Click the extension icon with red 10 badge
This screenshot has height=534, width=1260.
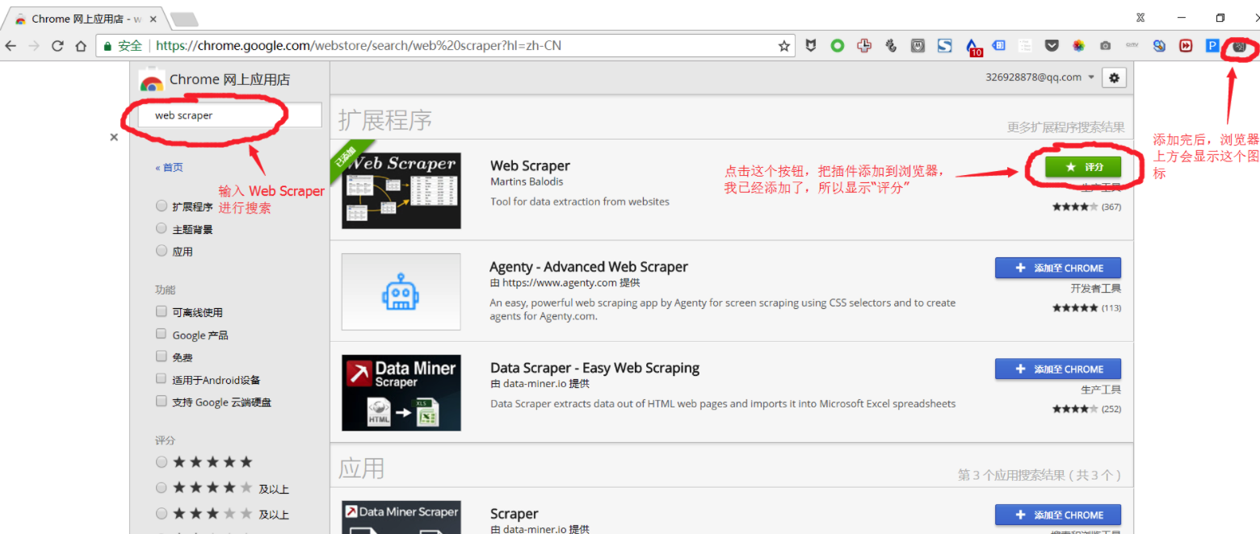click(972, 47)
